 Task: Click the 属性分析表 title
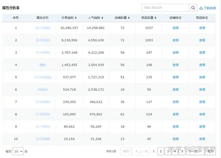[x=11, y=8]
